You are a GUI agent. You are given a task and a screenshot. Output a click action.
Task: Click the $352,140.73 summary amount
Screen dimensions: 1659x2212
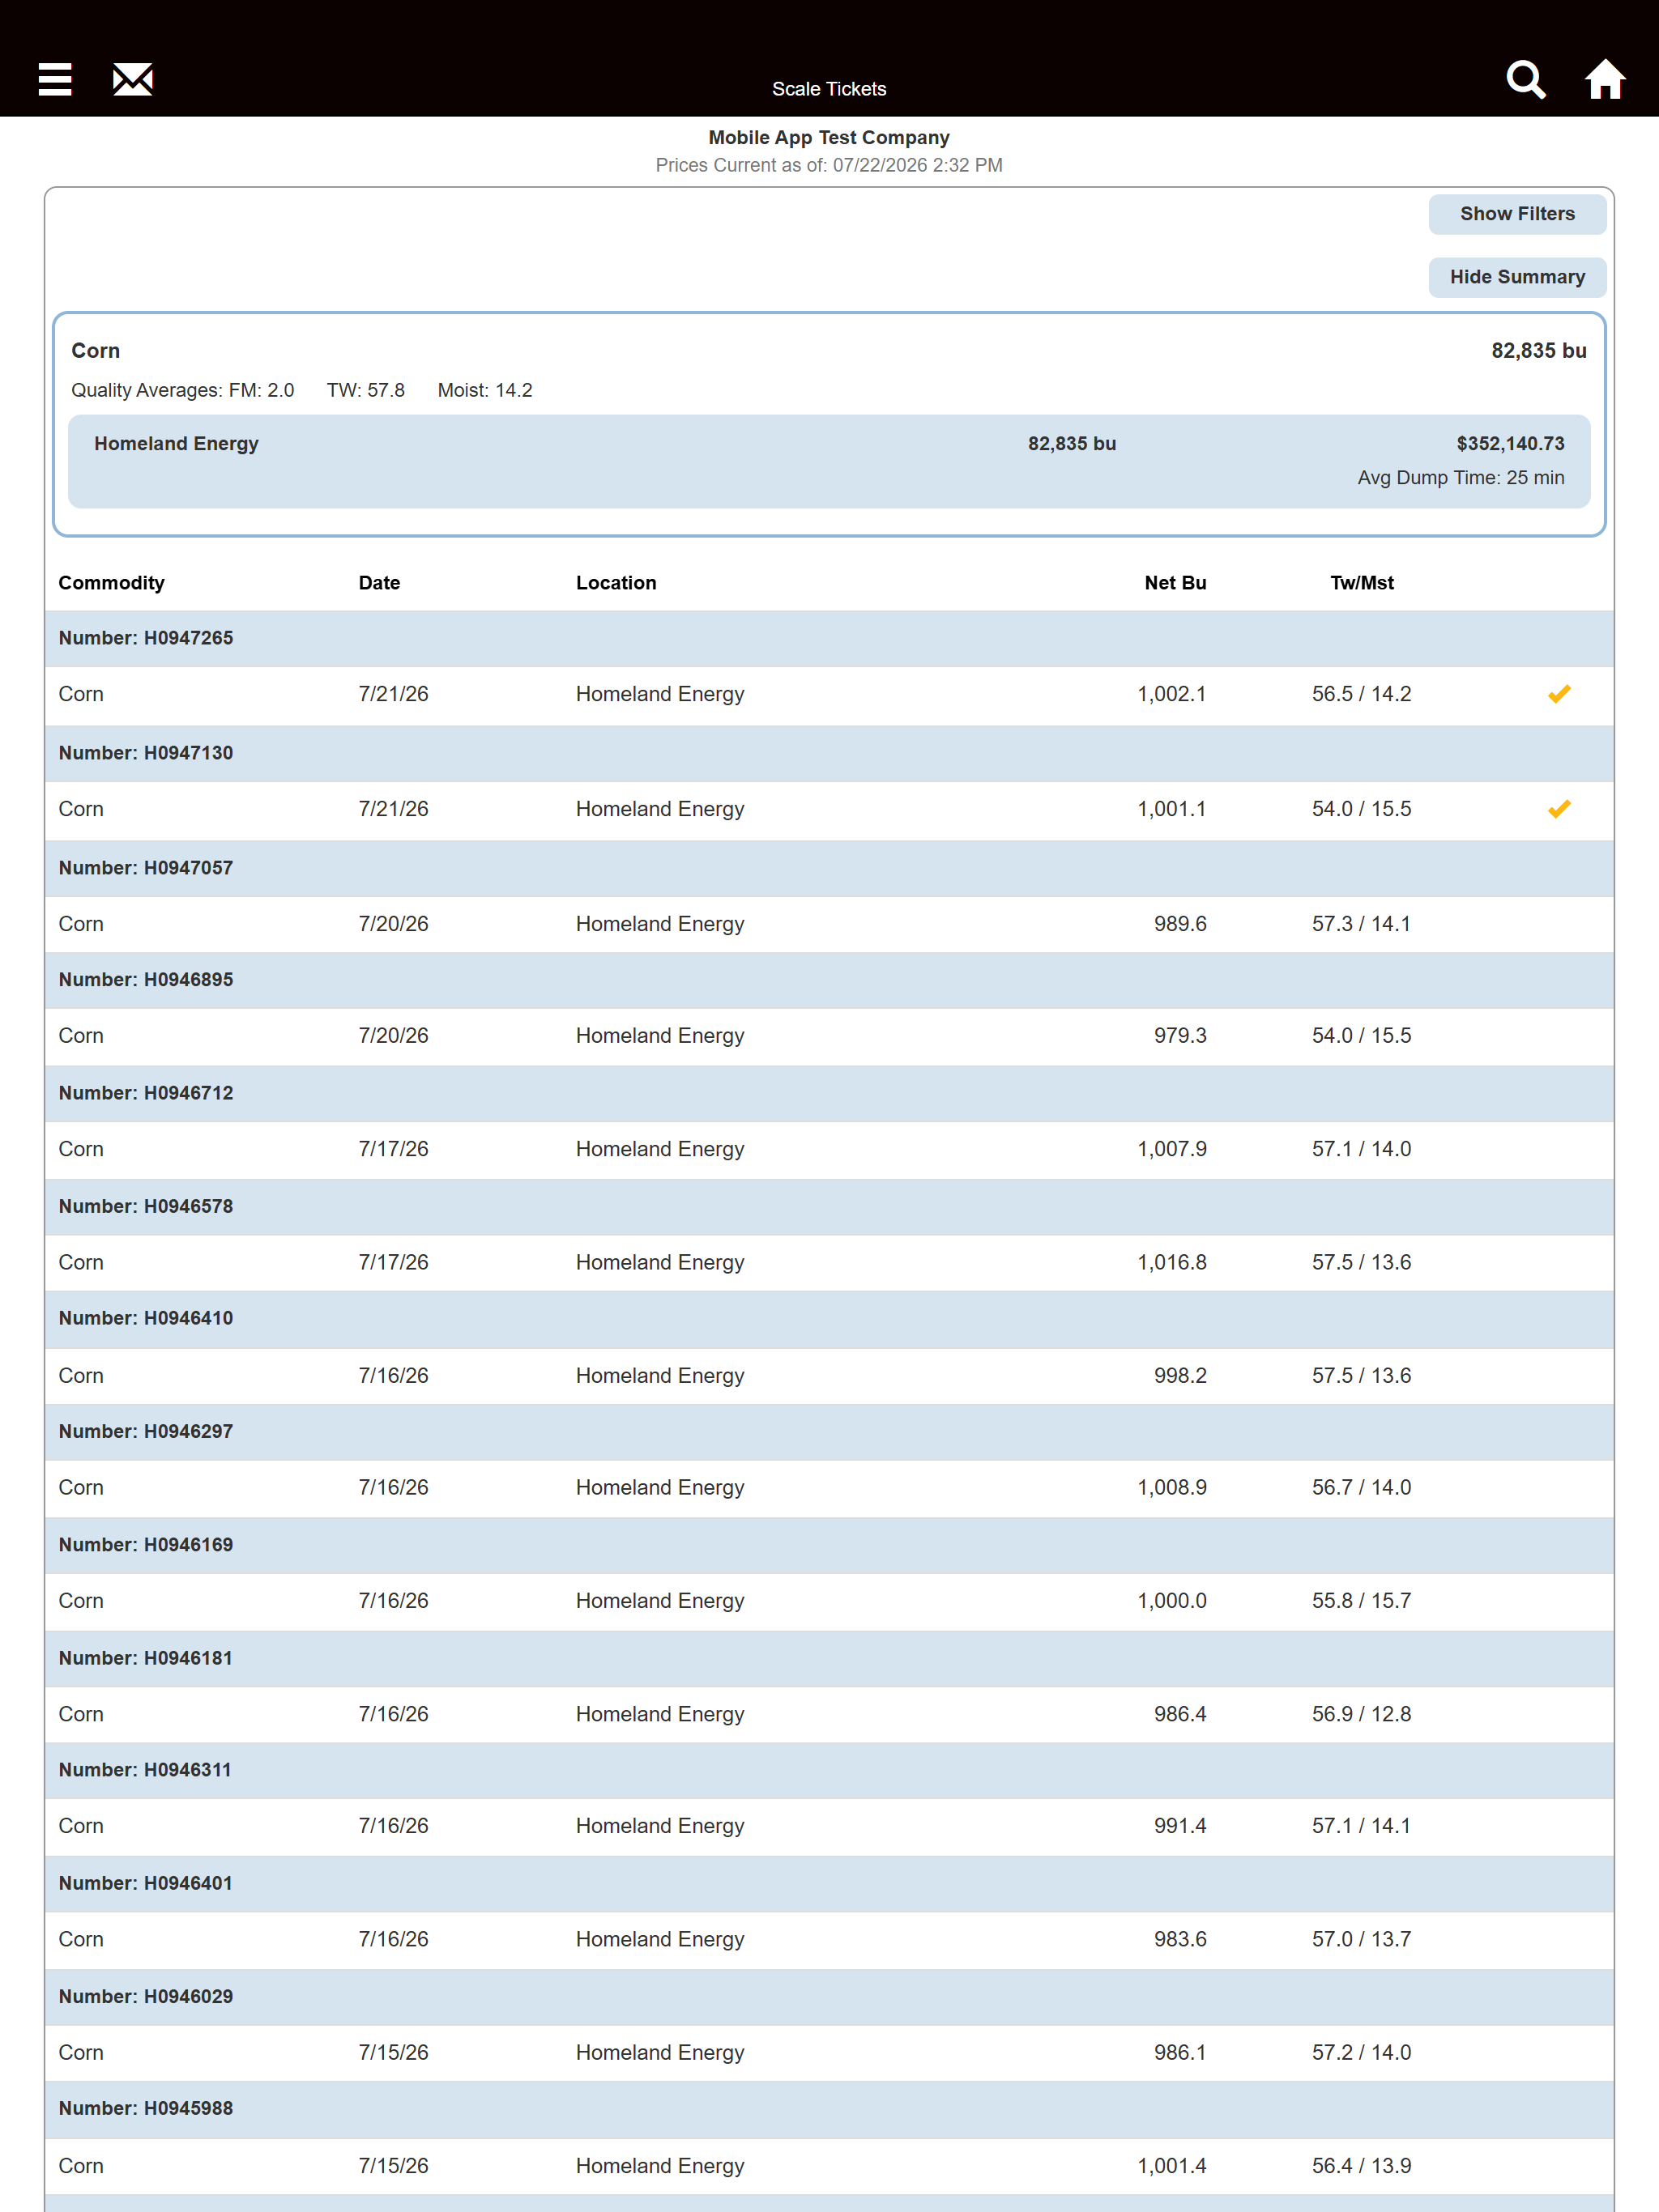tap(1510, 444)
